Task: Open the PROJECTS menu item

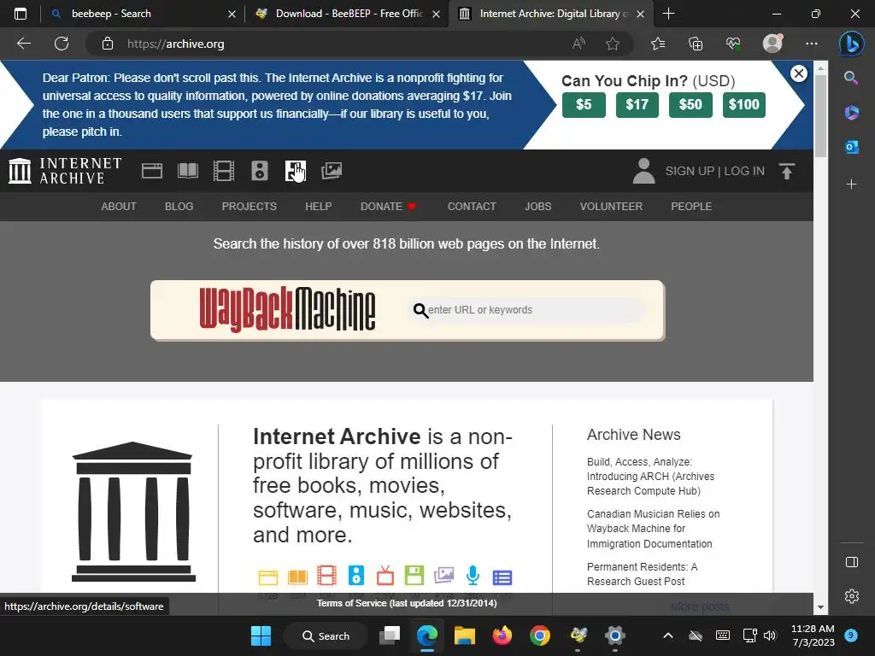Action: tap(250, 207)
